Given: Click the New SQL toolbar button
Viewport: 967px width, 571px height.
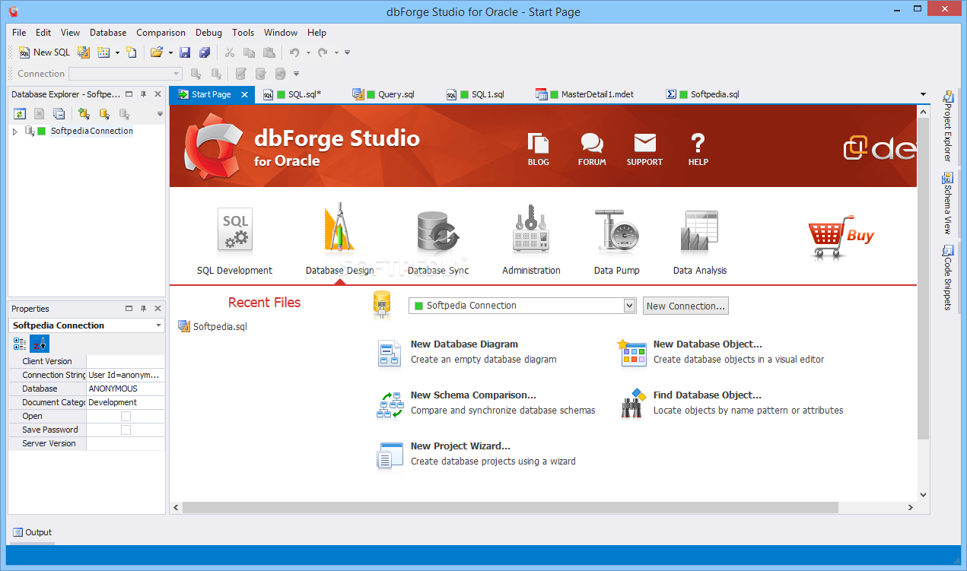Looking at the screenshot, I should 44,52.
